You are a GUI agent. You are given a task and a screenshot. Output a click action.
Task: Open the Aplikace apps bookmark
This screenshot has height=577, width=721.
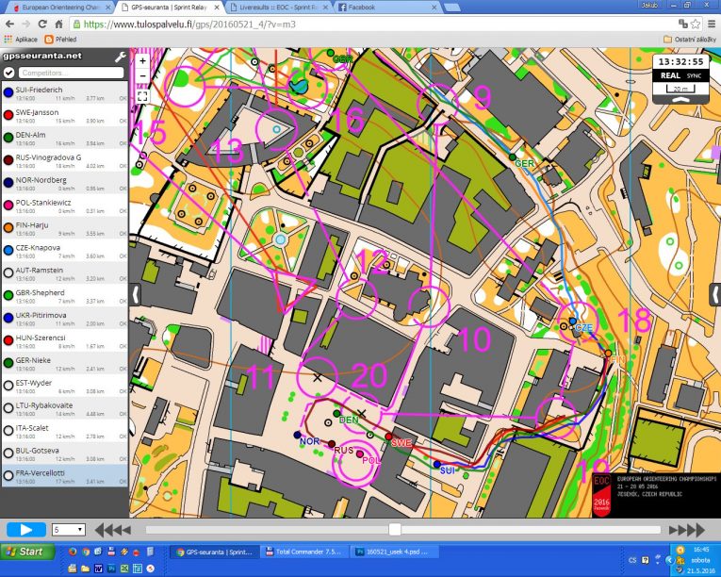(21, 40)
